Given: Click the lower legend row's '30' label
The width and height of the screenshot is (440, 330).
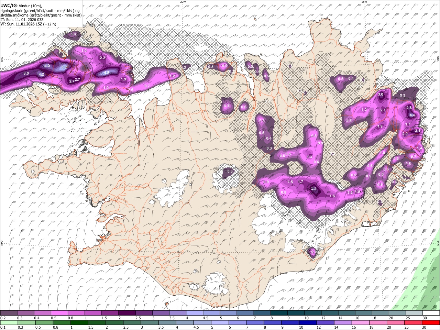Looking at the screenshot, I should (425, 327).
